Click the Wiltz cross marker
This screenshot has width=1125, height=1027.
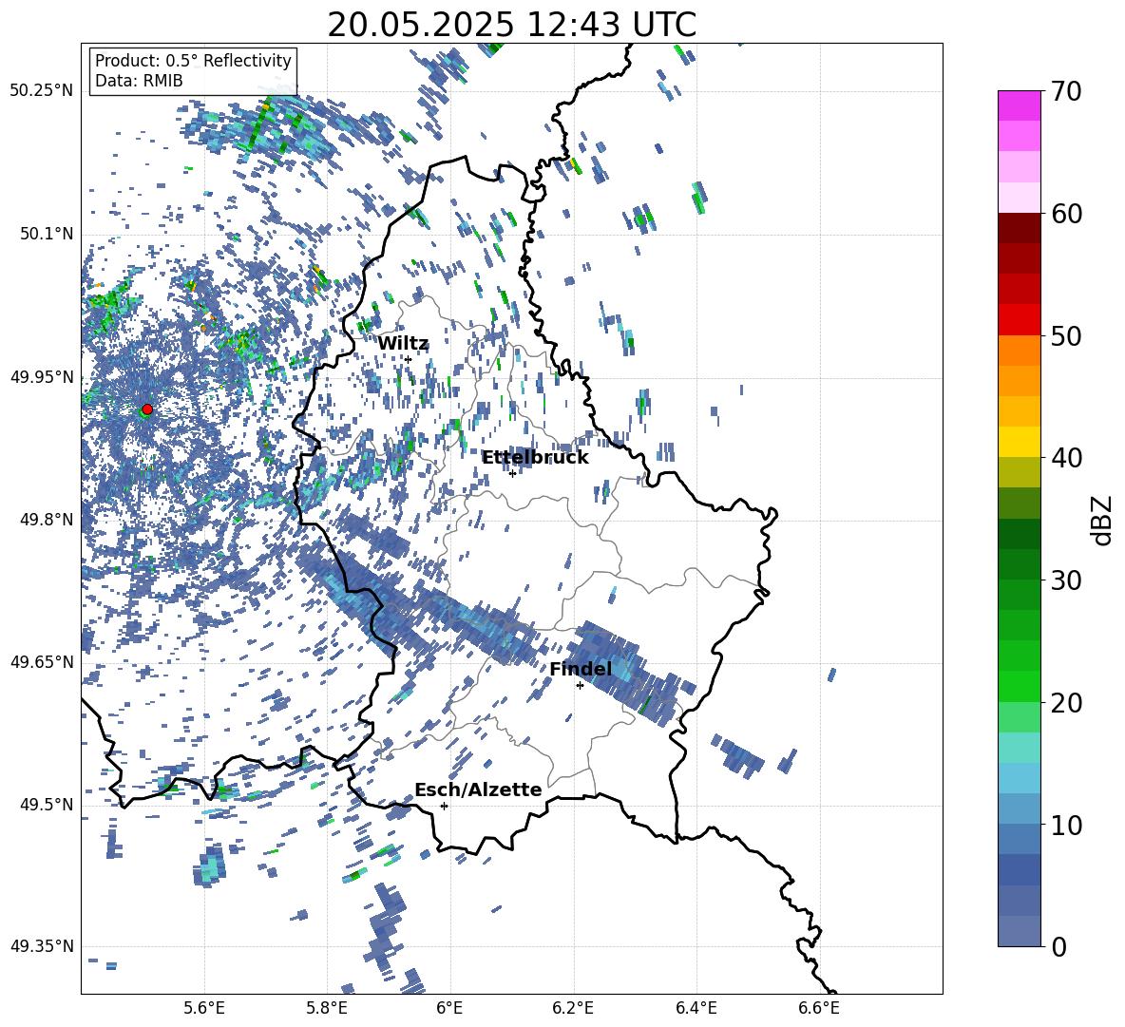408,359
